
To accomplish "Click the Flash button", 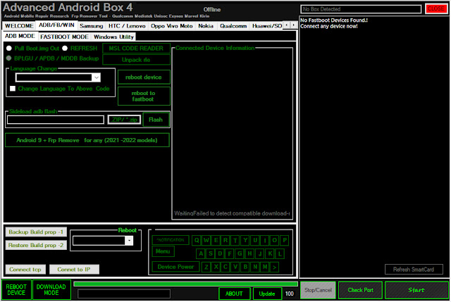I will click(156, 120).
